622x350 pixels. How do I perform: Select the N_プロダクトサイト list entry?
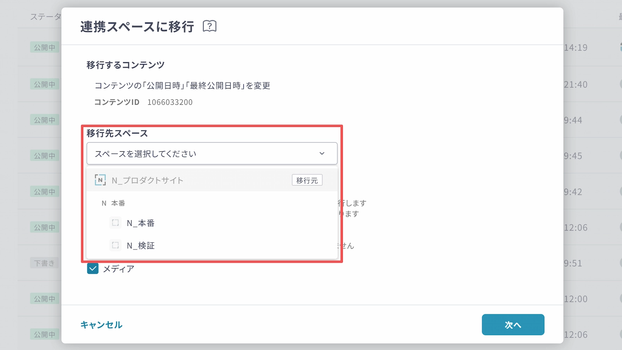148,180
